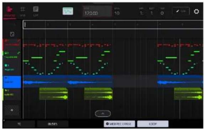Switch to the Grid view tab

point(23,12)
